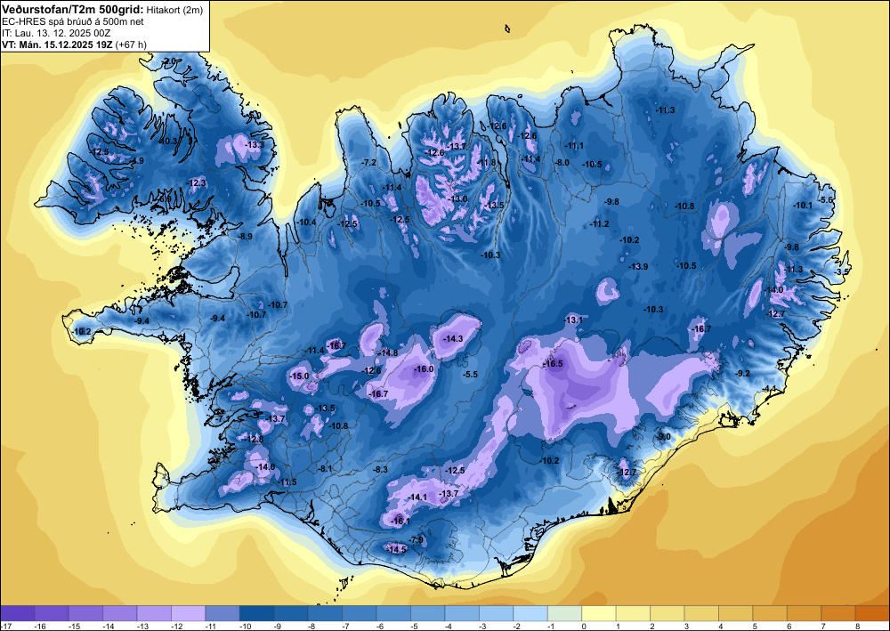Click the -9.0 temperature label

(x=664, y=436)
